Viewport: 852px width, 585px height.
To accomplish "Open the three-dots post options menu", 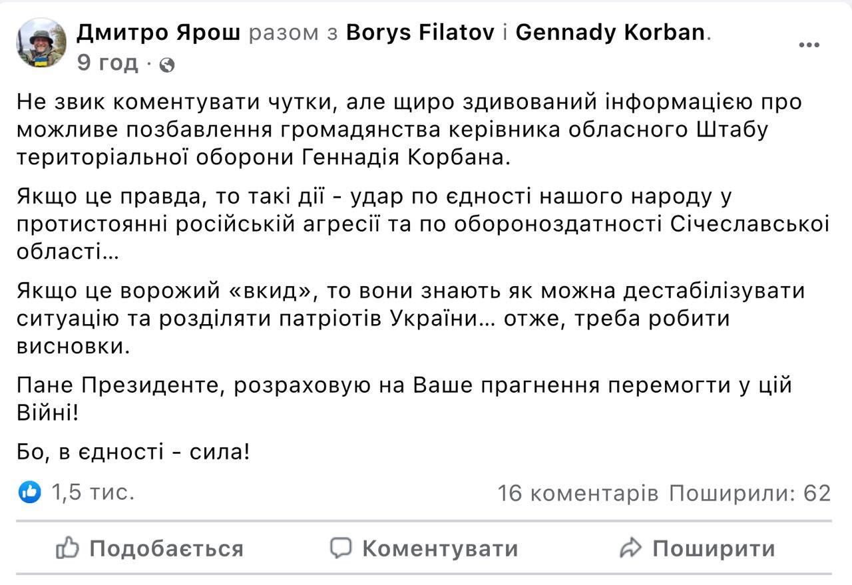I will 809,45.
